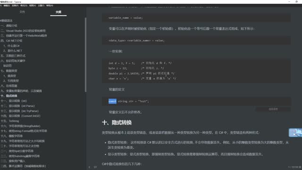Click inside the data_type variable_name code block

click(196, 41)
